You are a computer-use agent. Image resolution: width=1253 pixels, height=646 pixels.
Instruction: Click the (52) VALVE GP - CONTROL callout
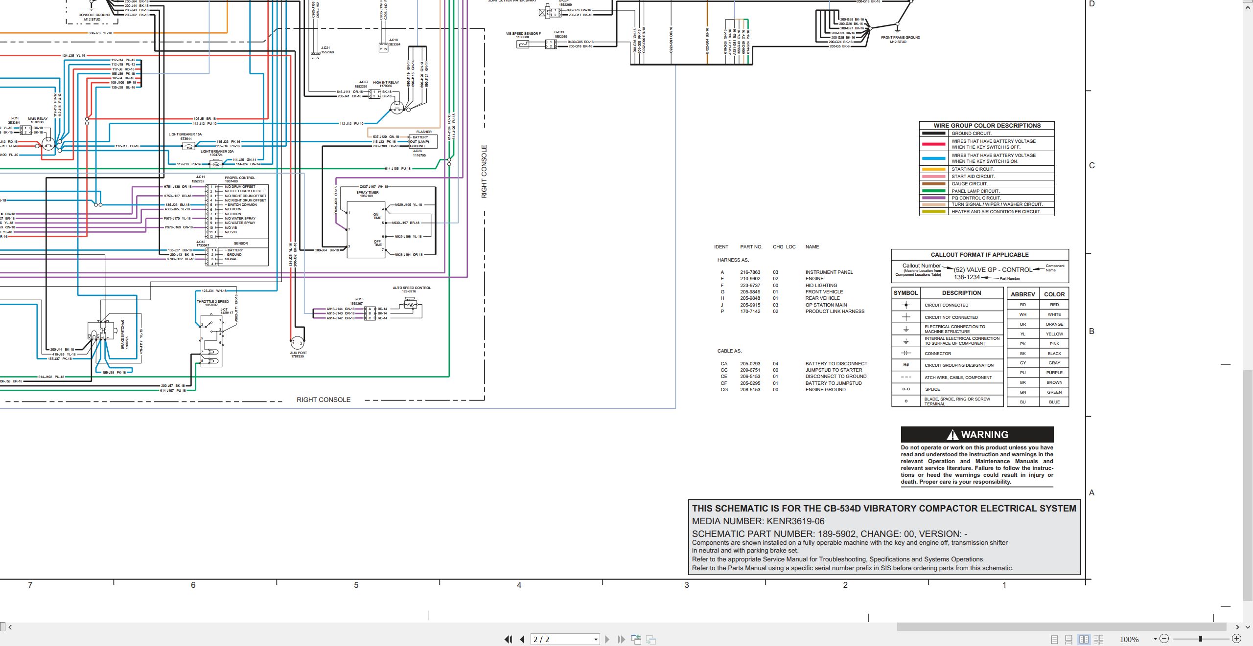pyautogui.click(x=993, y=269)
